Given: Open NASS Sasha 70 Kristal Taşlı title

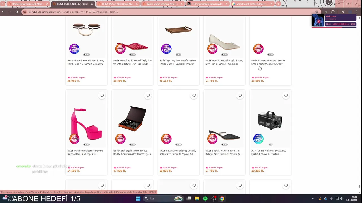Looking at the screenshot, I should coord(224,152).
